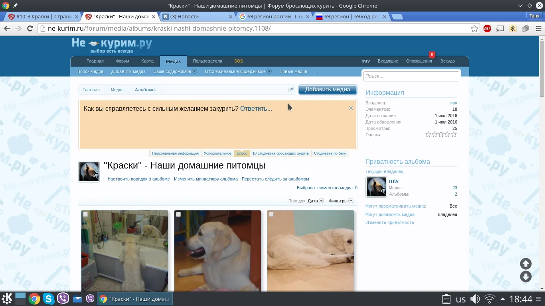Open Skype from the taskbar
This screenshot has height=306, width=545.
tap(49, 299)
